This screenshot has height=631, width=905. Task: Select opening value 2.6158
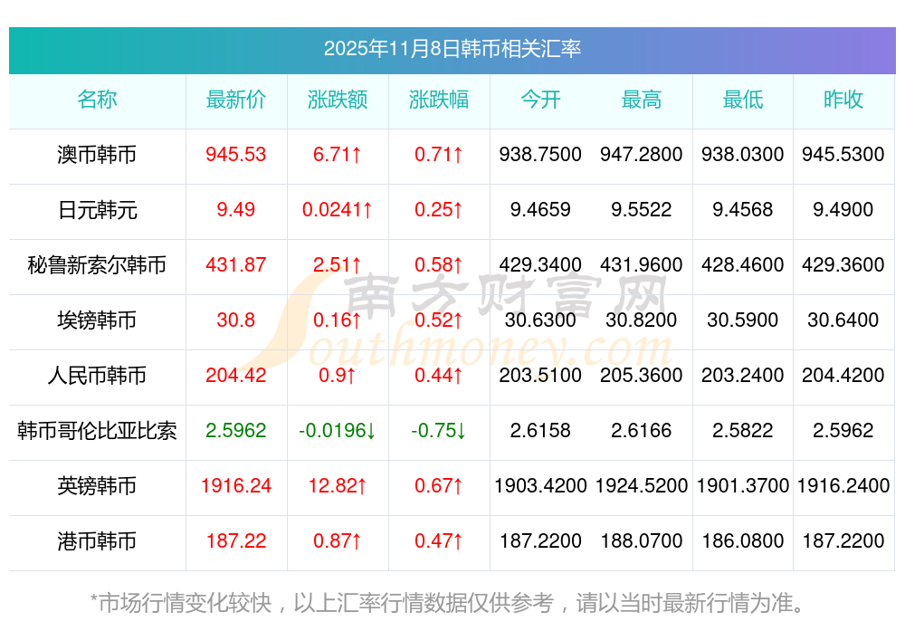point(540,431)
